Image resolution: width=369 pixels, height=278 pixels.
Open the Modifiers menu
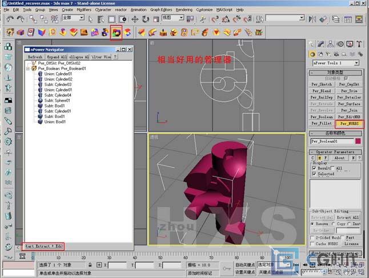click(x=84, y=10)
